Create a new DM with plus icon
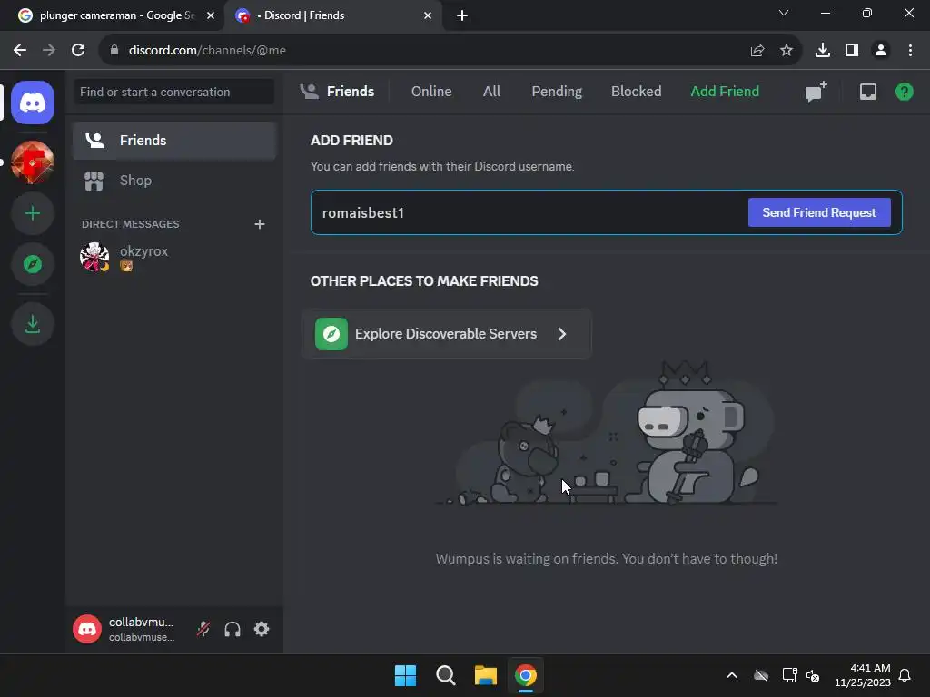Screen dimensions: 930x697 (x=259, y=224)
